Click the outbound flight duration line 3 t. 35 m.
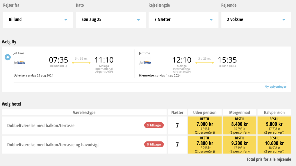The width and height of the screenshot is (296, 166). 81,62
